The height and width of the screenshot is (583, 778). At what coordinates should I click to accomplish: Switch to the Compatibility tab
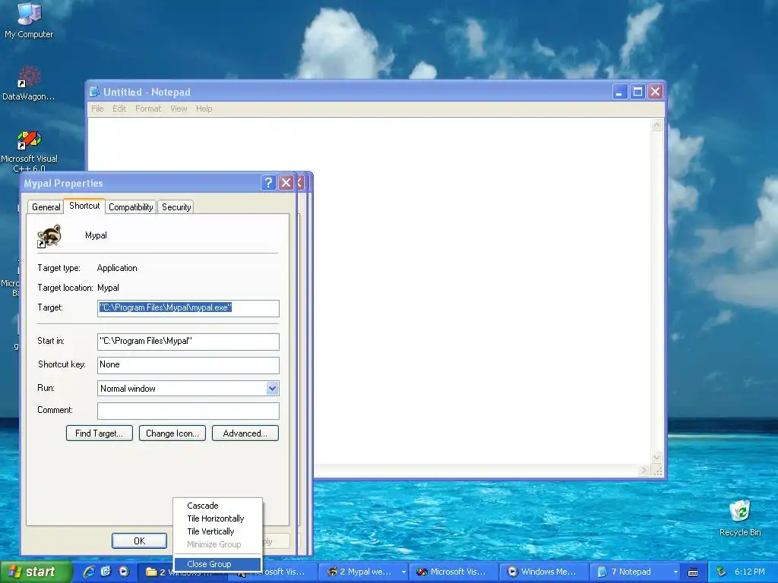point(131,207)
